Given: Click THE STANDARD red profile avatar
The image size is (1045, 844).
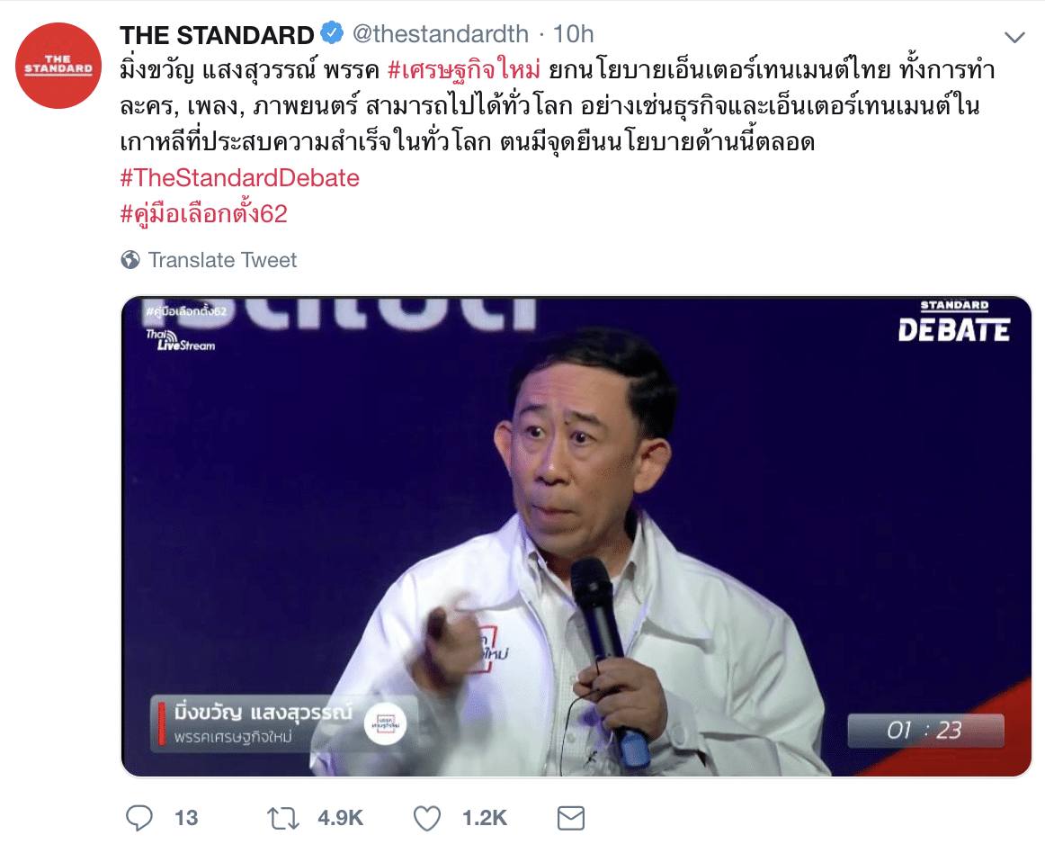Looking at the screenshot, I should [58, 66].
